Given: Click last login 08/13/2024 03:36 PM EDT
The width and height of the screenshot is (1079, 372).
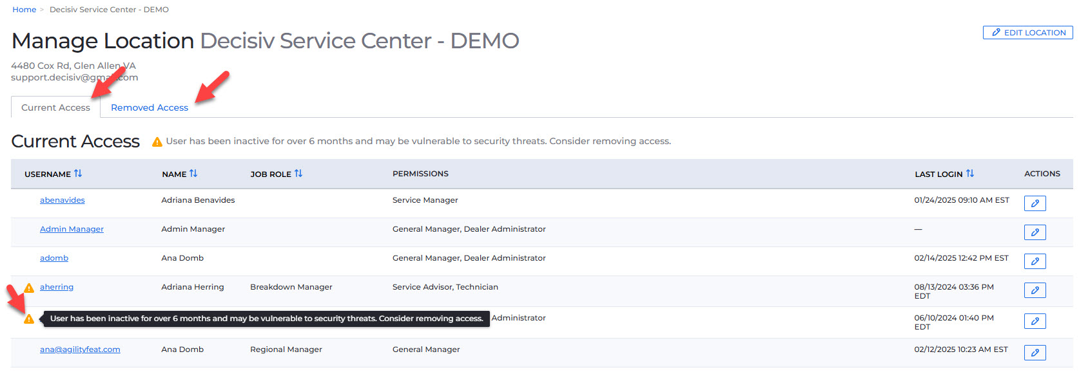Looking at the screenshot, I should pos(954,292).
